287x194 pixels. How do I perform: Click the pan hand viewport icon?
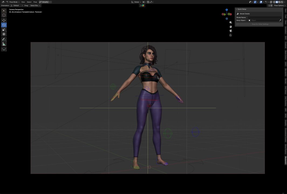pos(231,27)
